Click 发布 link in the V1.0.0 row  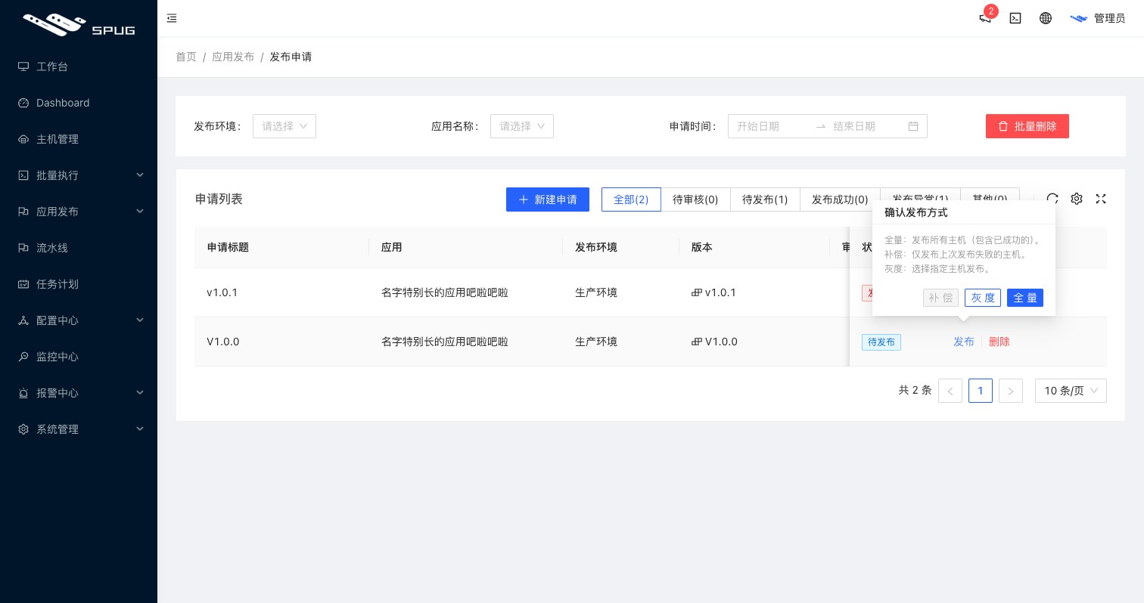(964, 342)
